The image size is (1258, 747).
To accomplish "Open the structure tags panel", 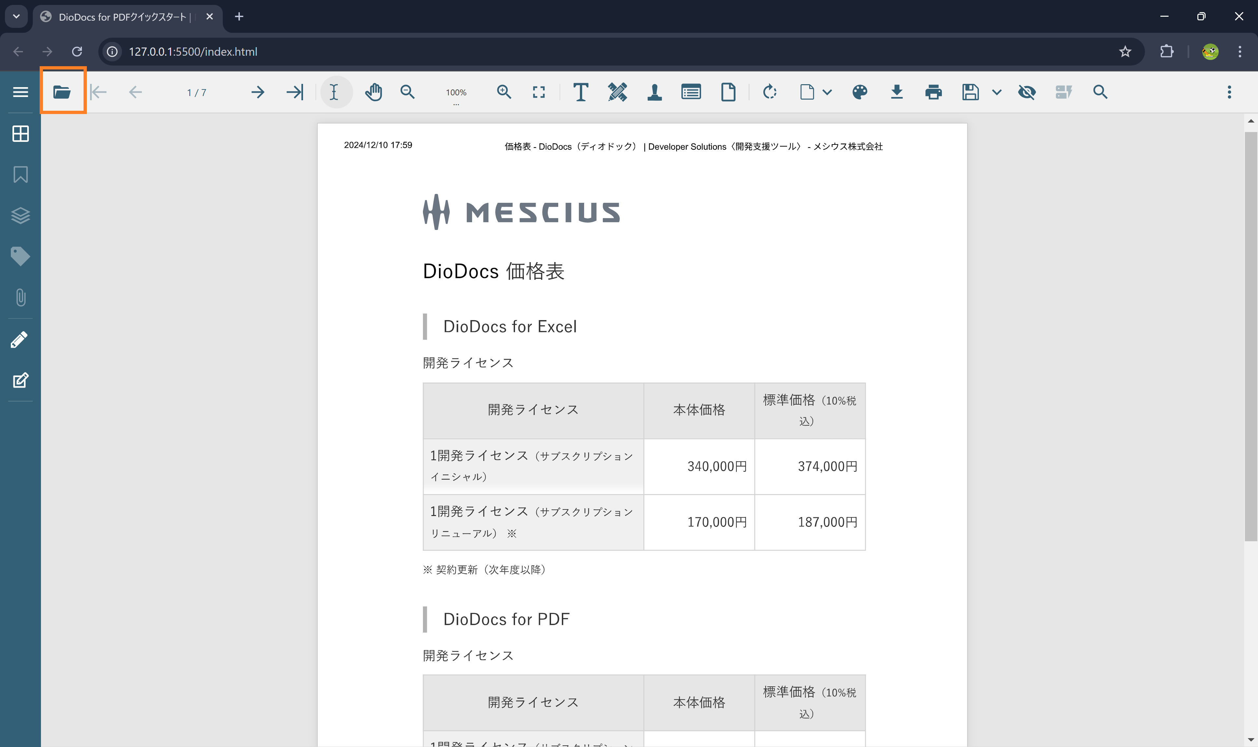I will click(20, 256).
